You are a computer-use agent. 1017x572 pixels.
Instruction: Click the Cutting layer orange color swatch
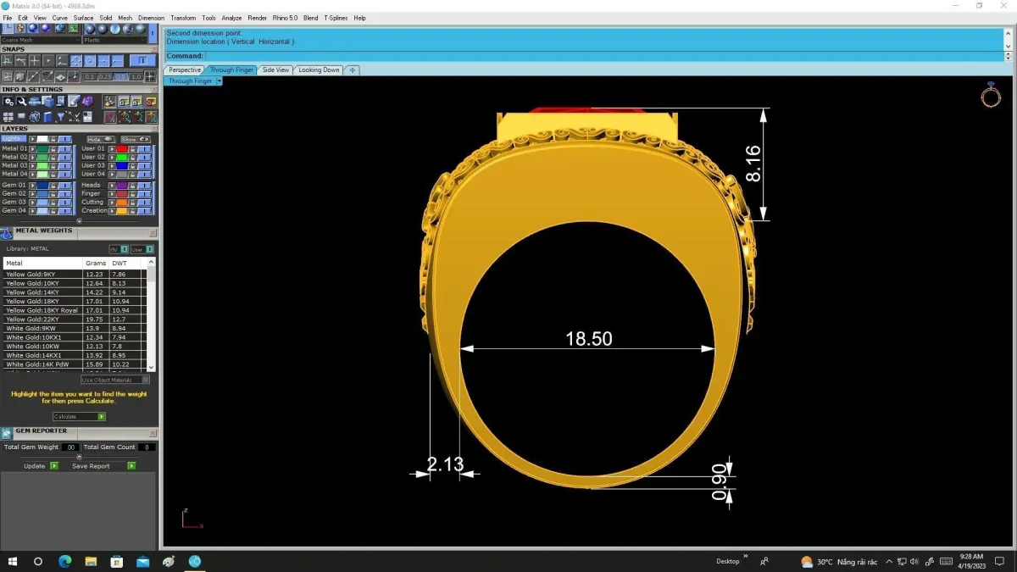(x=122, y=203)
